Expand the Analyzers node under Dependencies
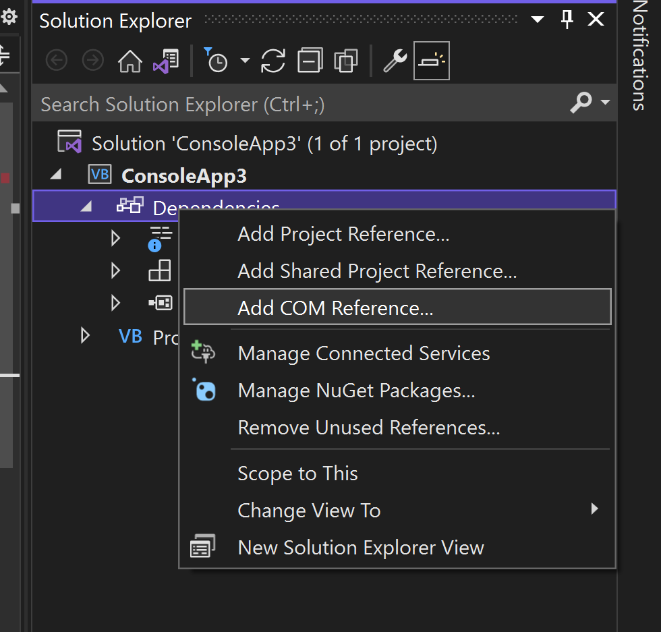Viewport: 661px width, 632px height. coord(115,238)
